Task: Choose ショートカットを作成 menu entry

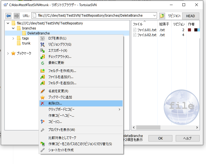Action: pyautogui.click(x=81, y=150)
